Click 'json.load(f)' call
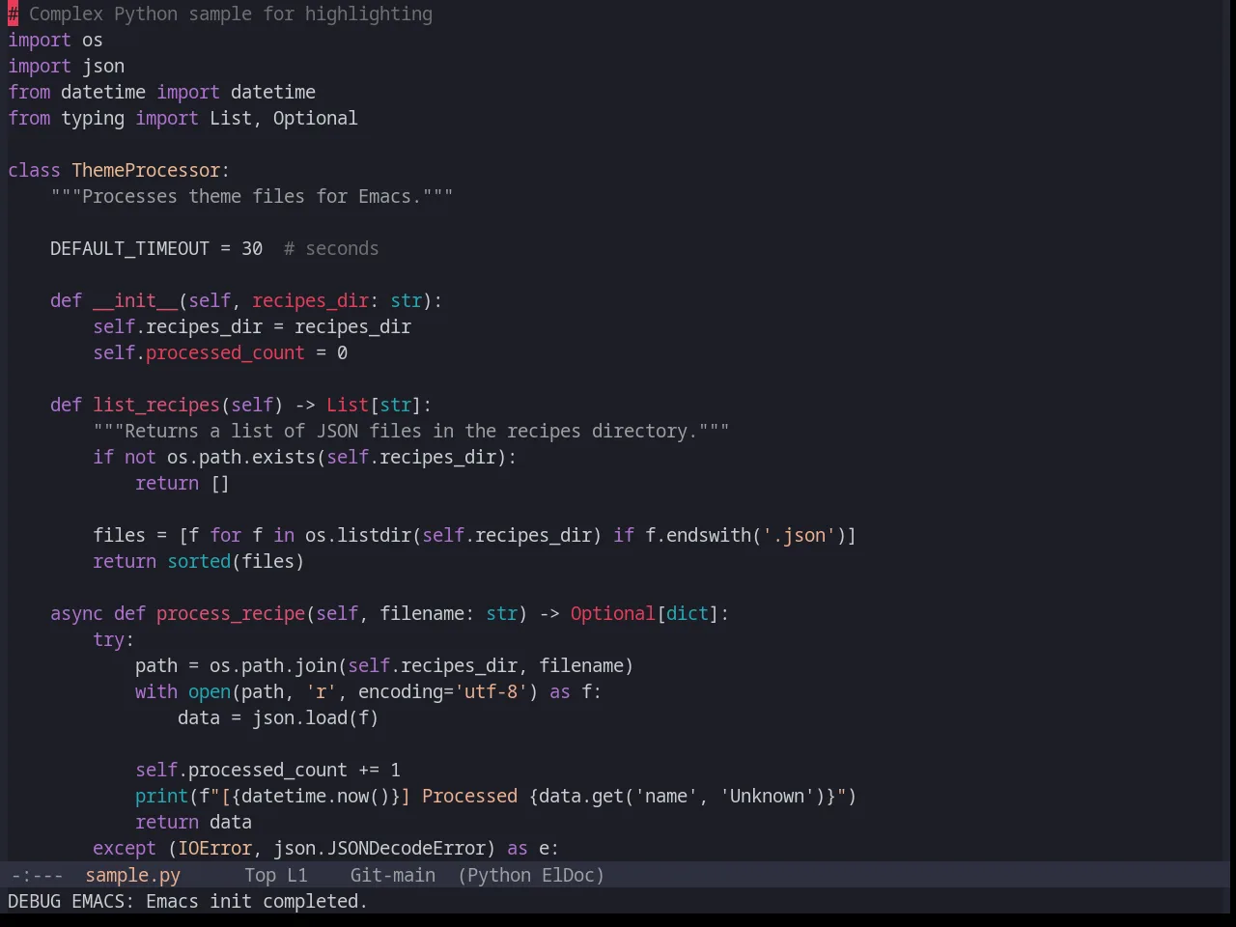Screen dimensions: 1236x927 tap(316, 717)
